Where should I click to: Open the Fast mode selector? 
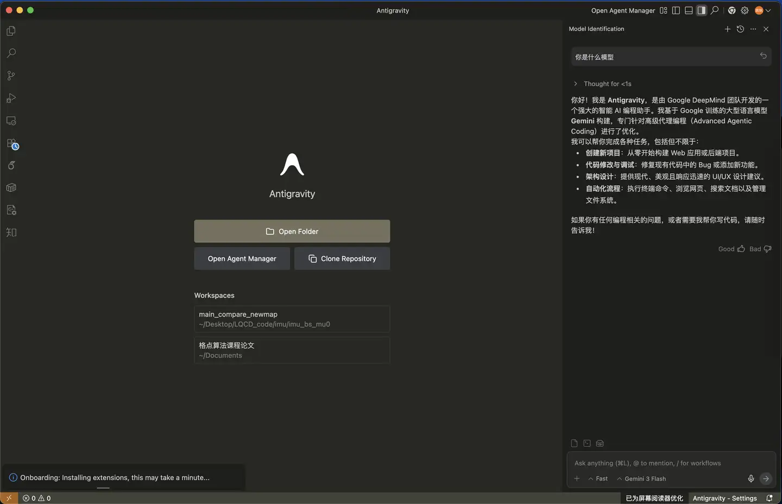(x=598, y=478)
